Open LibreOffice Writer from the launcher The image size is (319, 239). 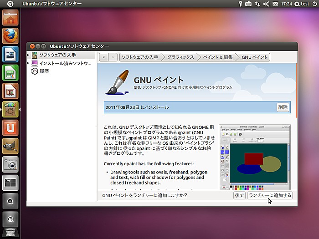point(10,54)
